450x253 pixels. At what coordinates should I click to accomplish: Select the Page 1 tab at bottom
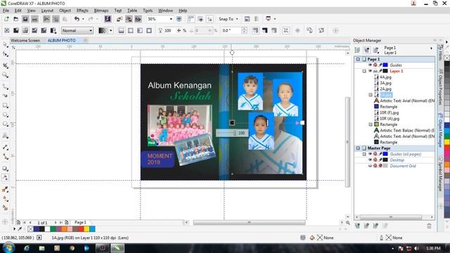80,222
